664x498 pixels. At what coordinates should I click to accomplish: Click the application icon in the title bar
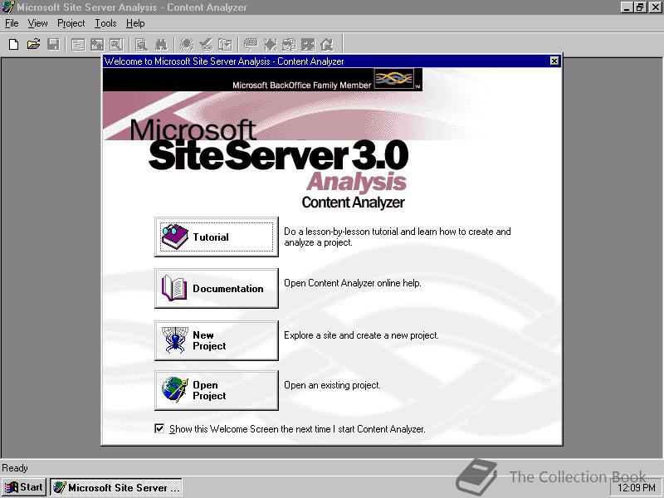[x=8, y=7]
